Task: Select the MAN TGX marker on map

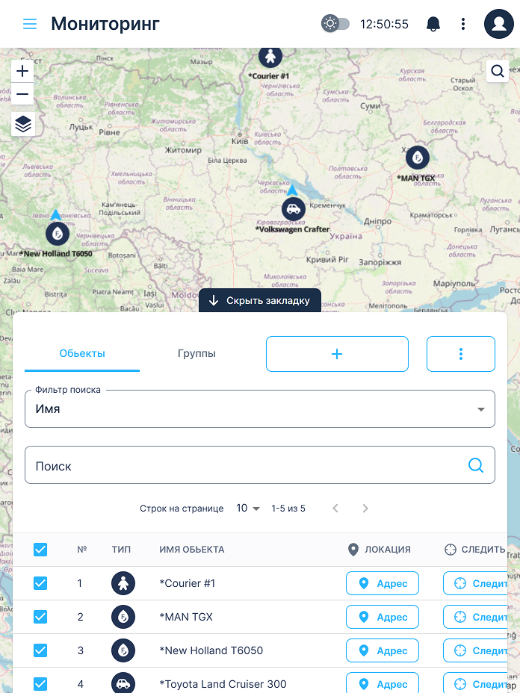Action: coord(418,158)
